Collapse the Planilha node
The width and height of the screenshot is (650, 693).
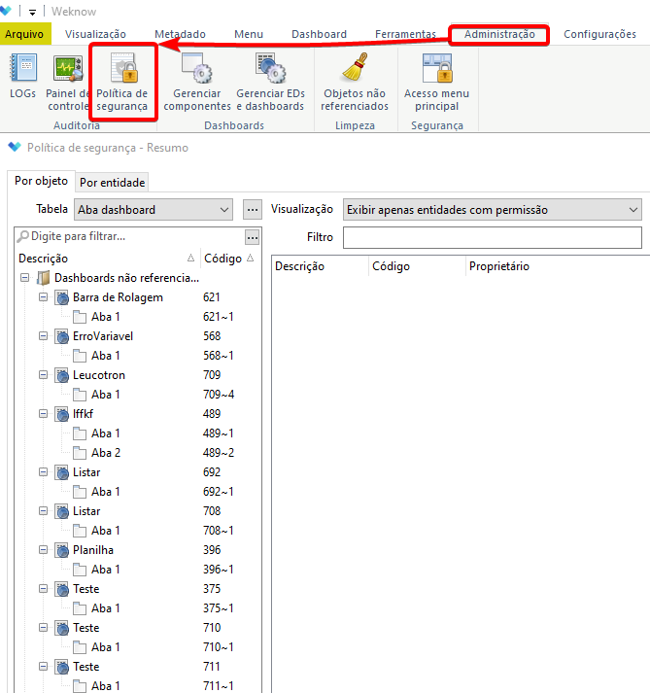44,550
